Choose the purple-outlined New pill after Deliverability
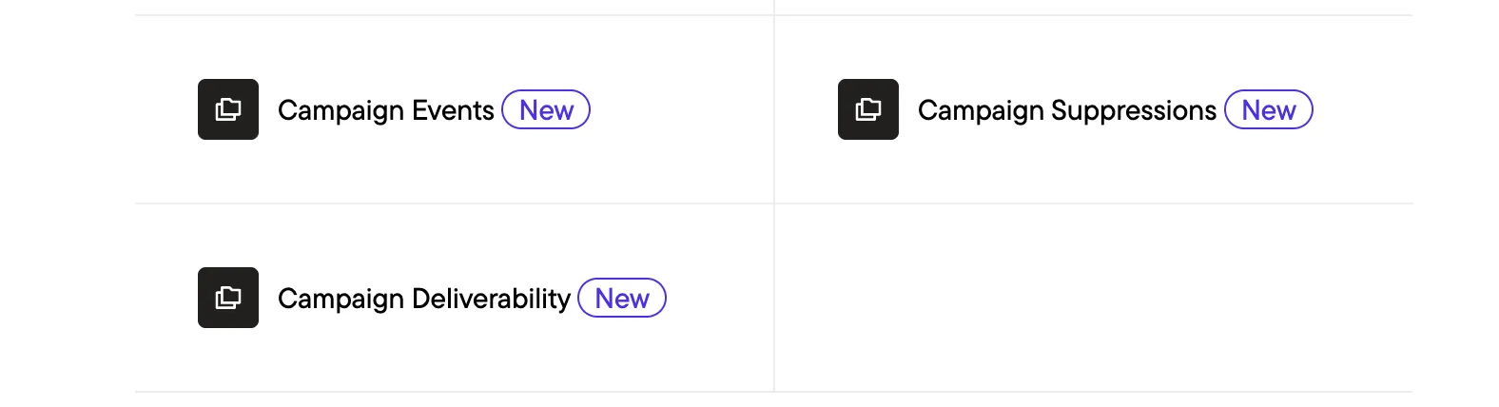Viewport: 1499px width, 407px height. tap(622, 298)
